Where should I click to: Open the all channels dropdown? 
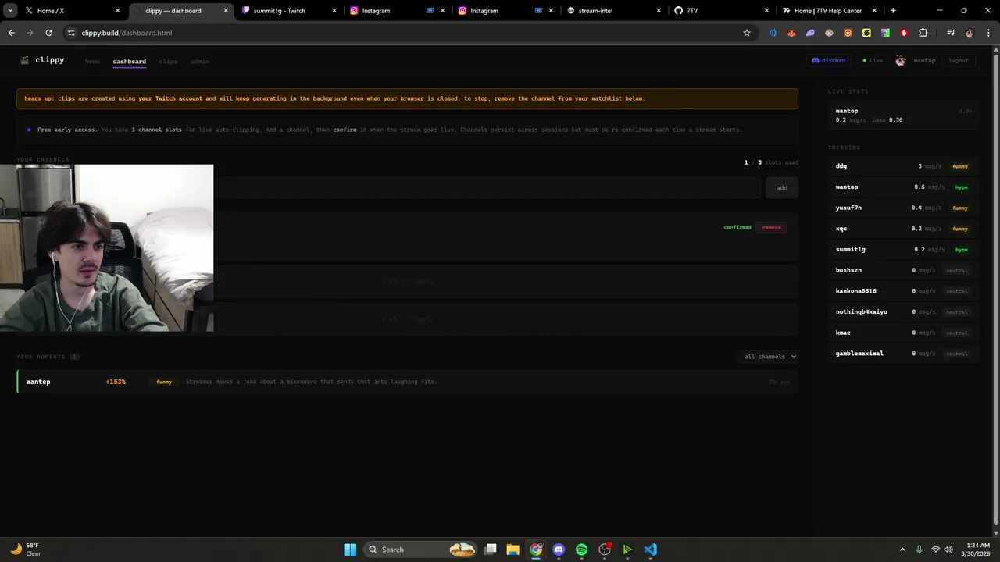click(770, 356)
